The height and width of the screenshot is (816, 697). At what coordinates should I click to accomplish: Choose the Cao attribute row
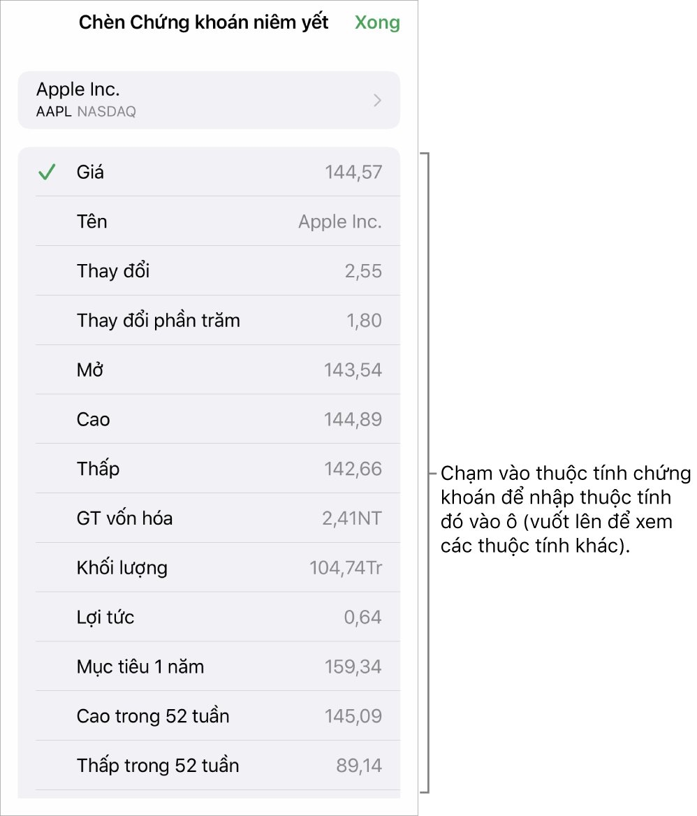(209, 419)
